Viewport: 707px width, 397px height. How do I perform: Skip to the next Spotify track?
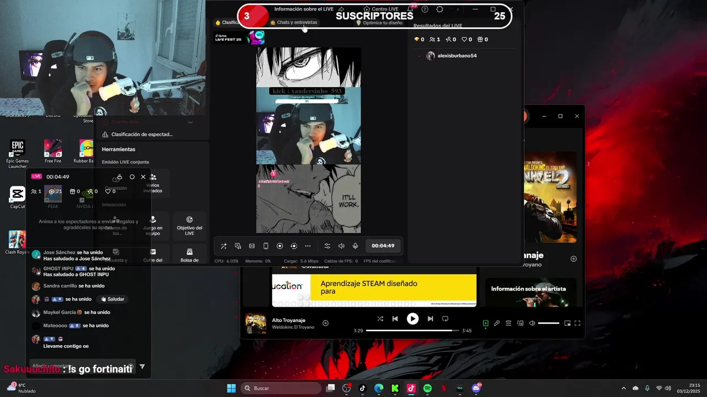coord(430,319)
